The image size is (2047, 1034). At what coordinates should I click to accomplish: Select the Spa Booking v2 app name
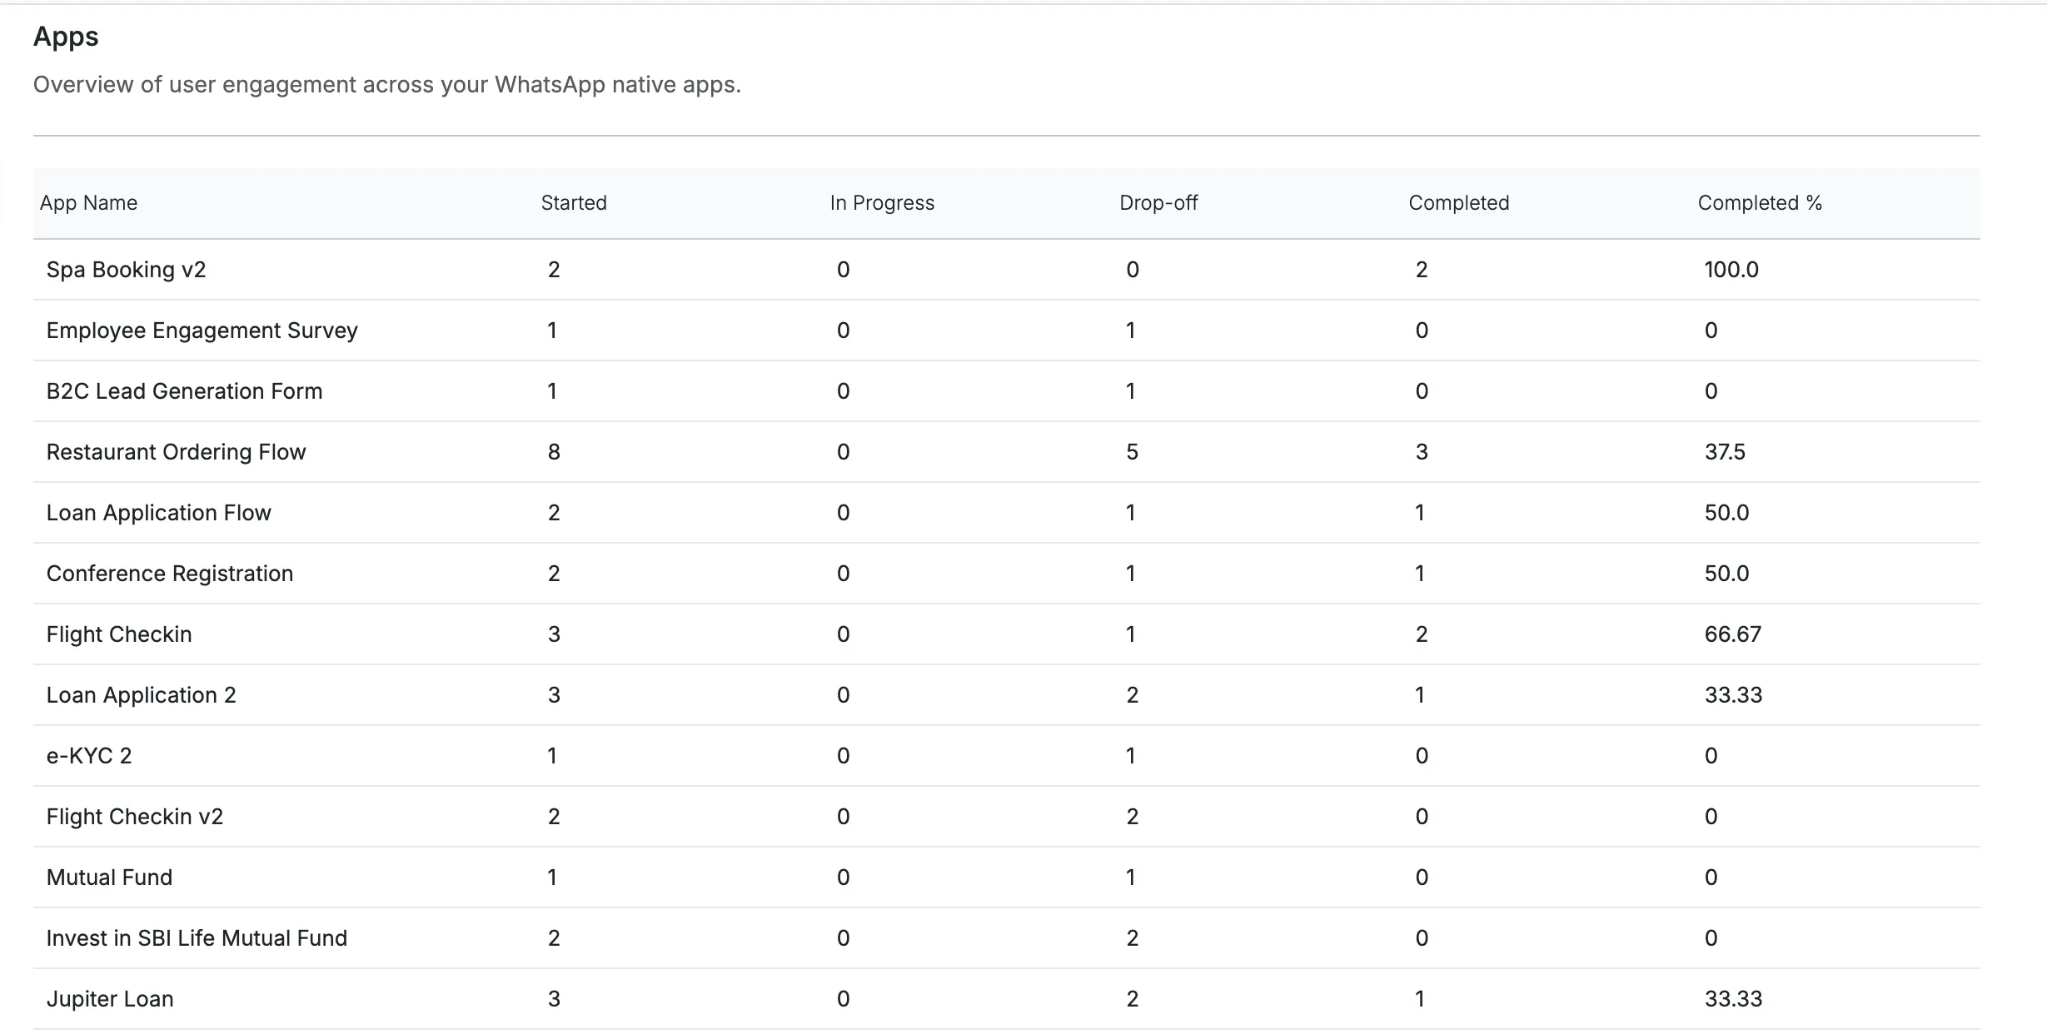click(126, 270)
